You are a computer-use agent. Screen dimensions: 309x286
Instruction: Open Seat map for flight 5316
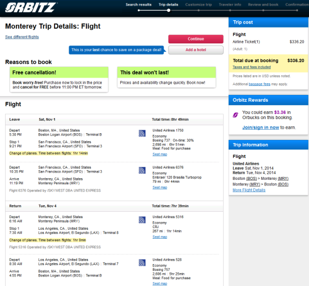(160, 237)
